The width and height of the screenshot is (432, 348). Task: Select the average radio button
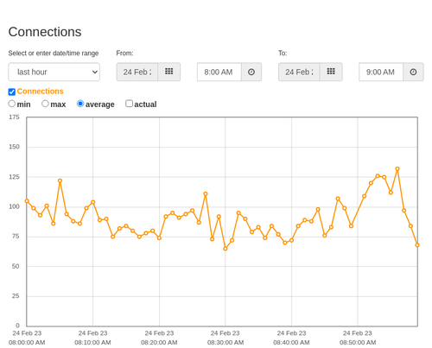80,104
